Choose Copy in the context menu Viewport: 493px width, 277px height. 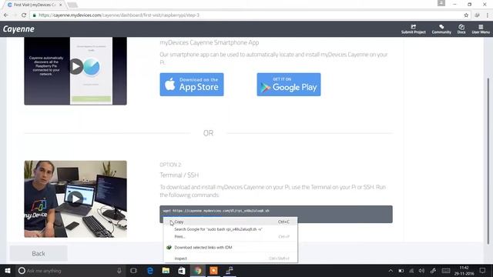tap(230, 222)
